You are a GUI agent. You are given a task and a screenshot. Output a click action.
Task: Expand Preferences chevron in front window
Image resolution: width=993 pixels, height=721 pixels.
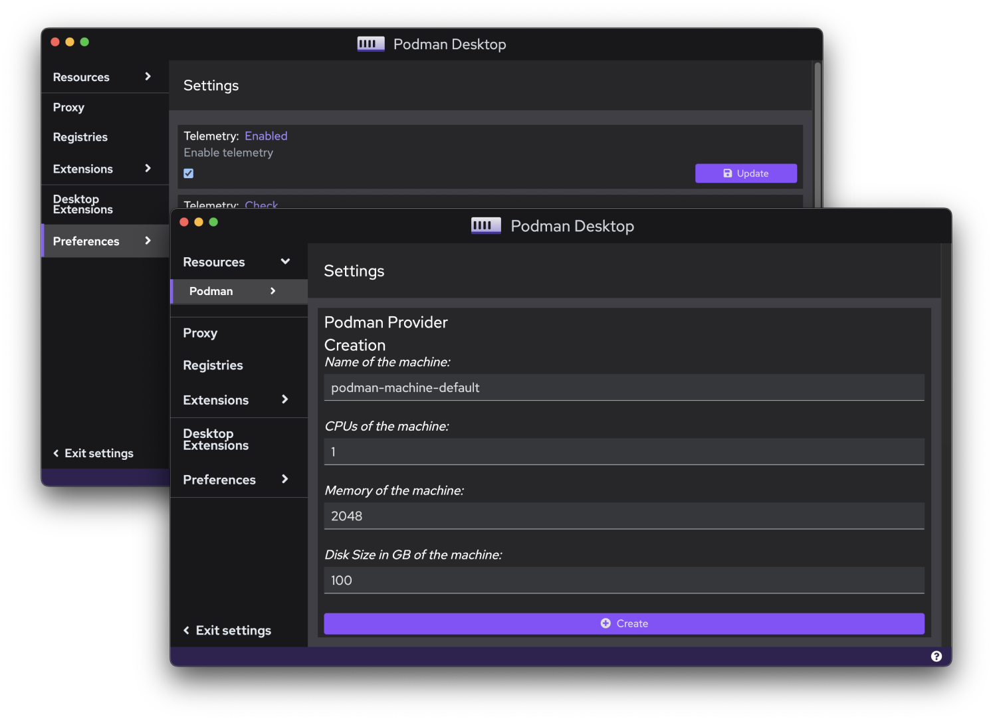coord(284,479)
